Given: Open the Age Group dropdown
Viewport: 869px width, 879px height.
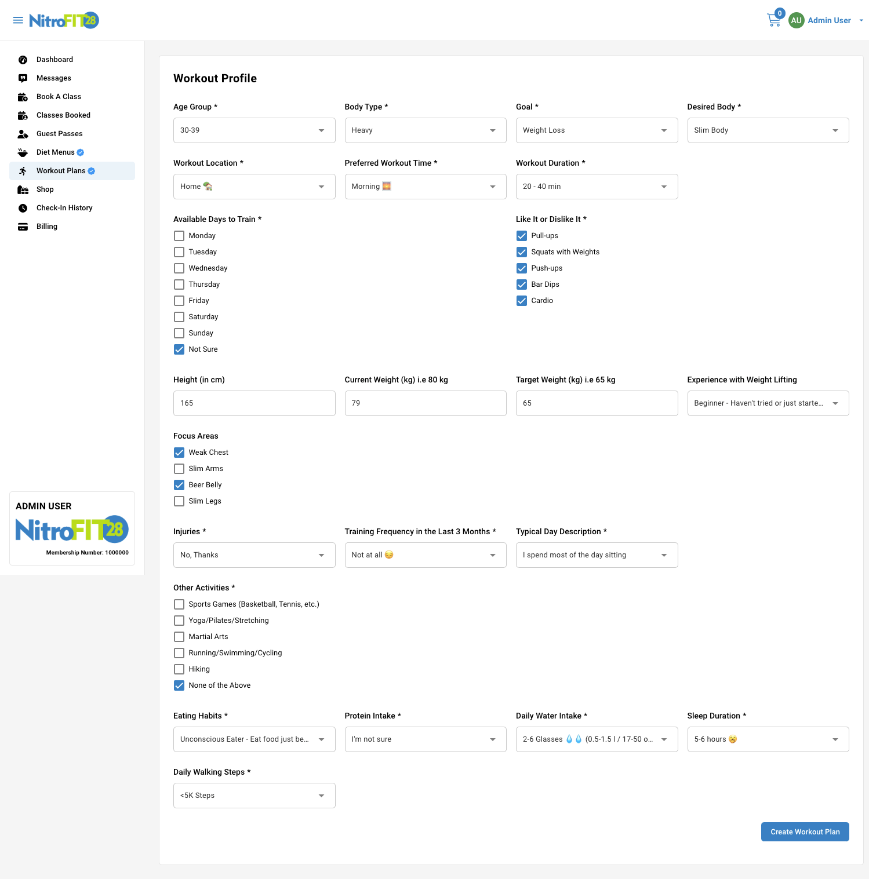Looking at the screenshot, I should pos(254,130).
